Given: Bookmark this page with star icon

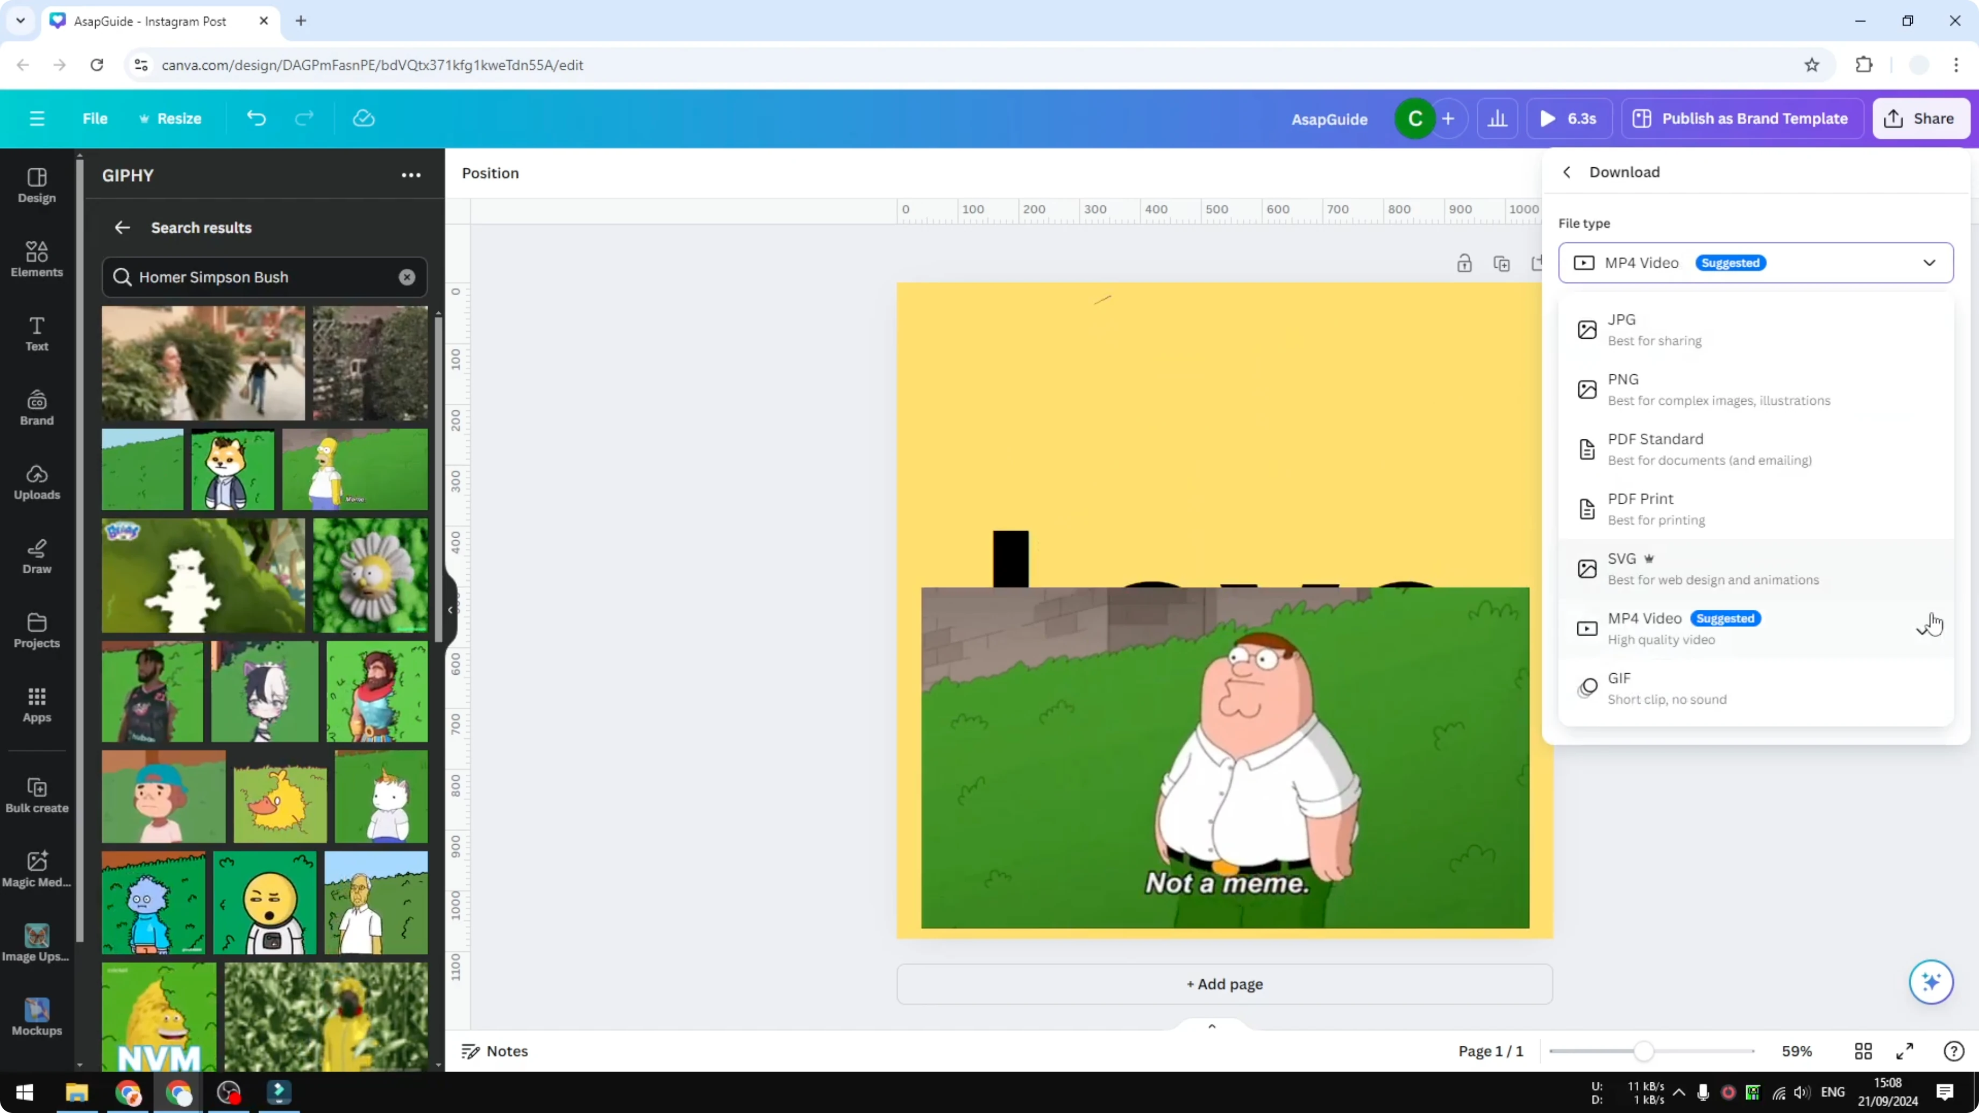Looking at the screenshot, I should [1812, 65].
